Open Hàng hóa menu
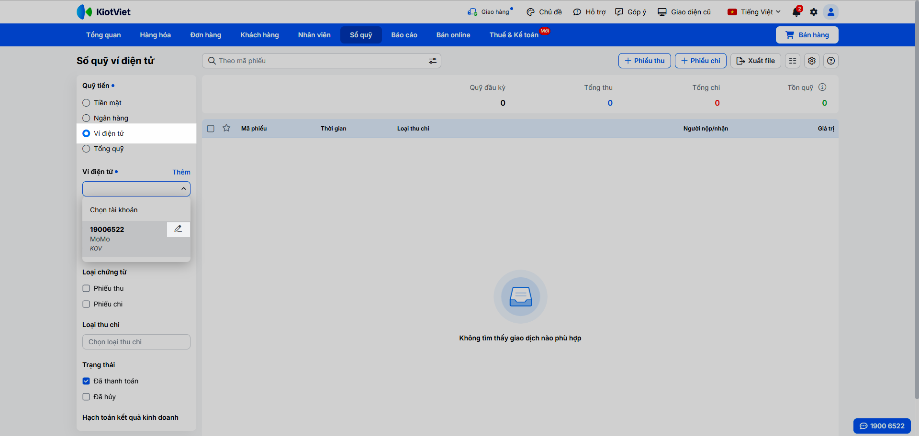This screenshot has height=436, width=919. [156, 35]
